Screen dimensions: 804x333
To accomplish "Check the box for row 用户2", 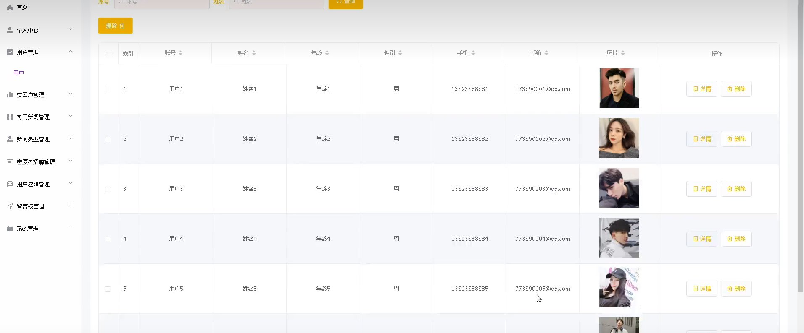I will [x=108, y=139].
